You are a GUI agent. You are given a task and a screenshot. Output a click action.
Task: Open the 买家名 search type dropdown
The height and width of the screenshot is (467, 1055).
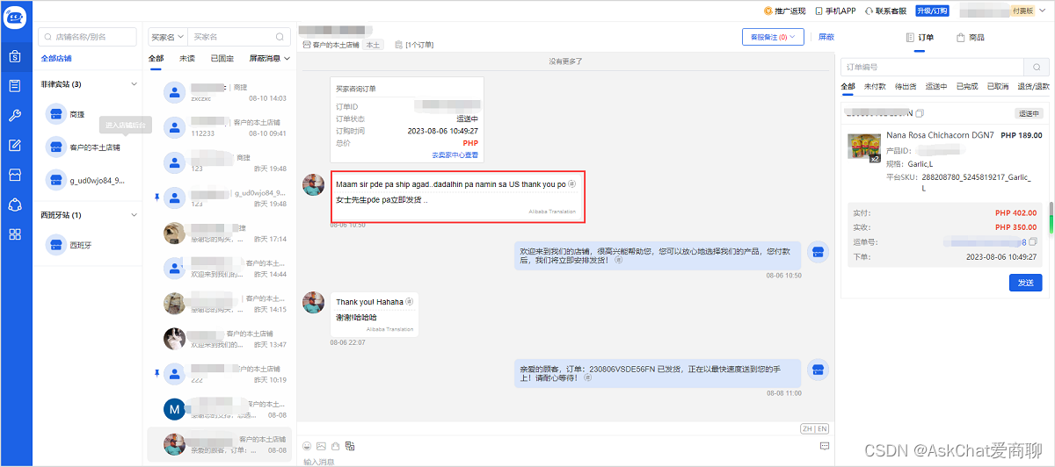click(167, 37)
